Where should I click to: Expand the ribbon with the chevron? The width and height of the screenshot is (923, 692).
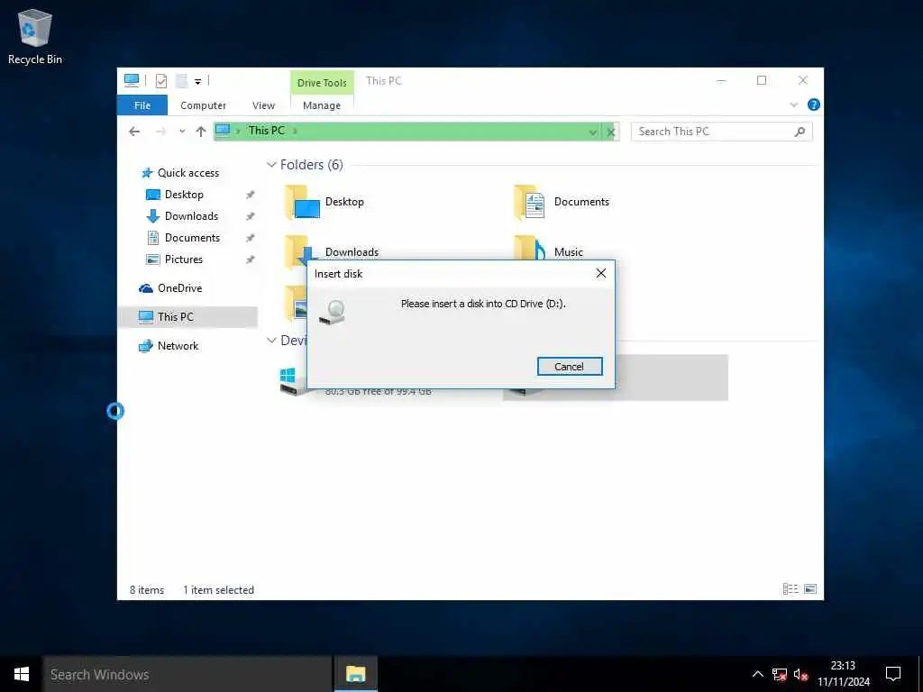pyautogui.click(x=793, y=105)
